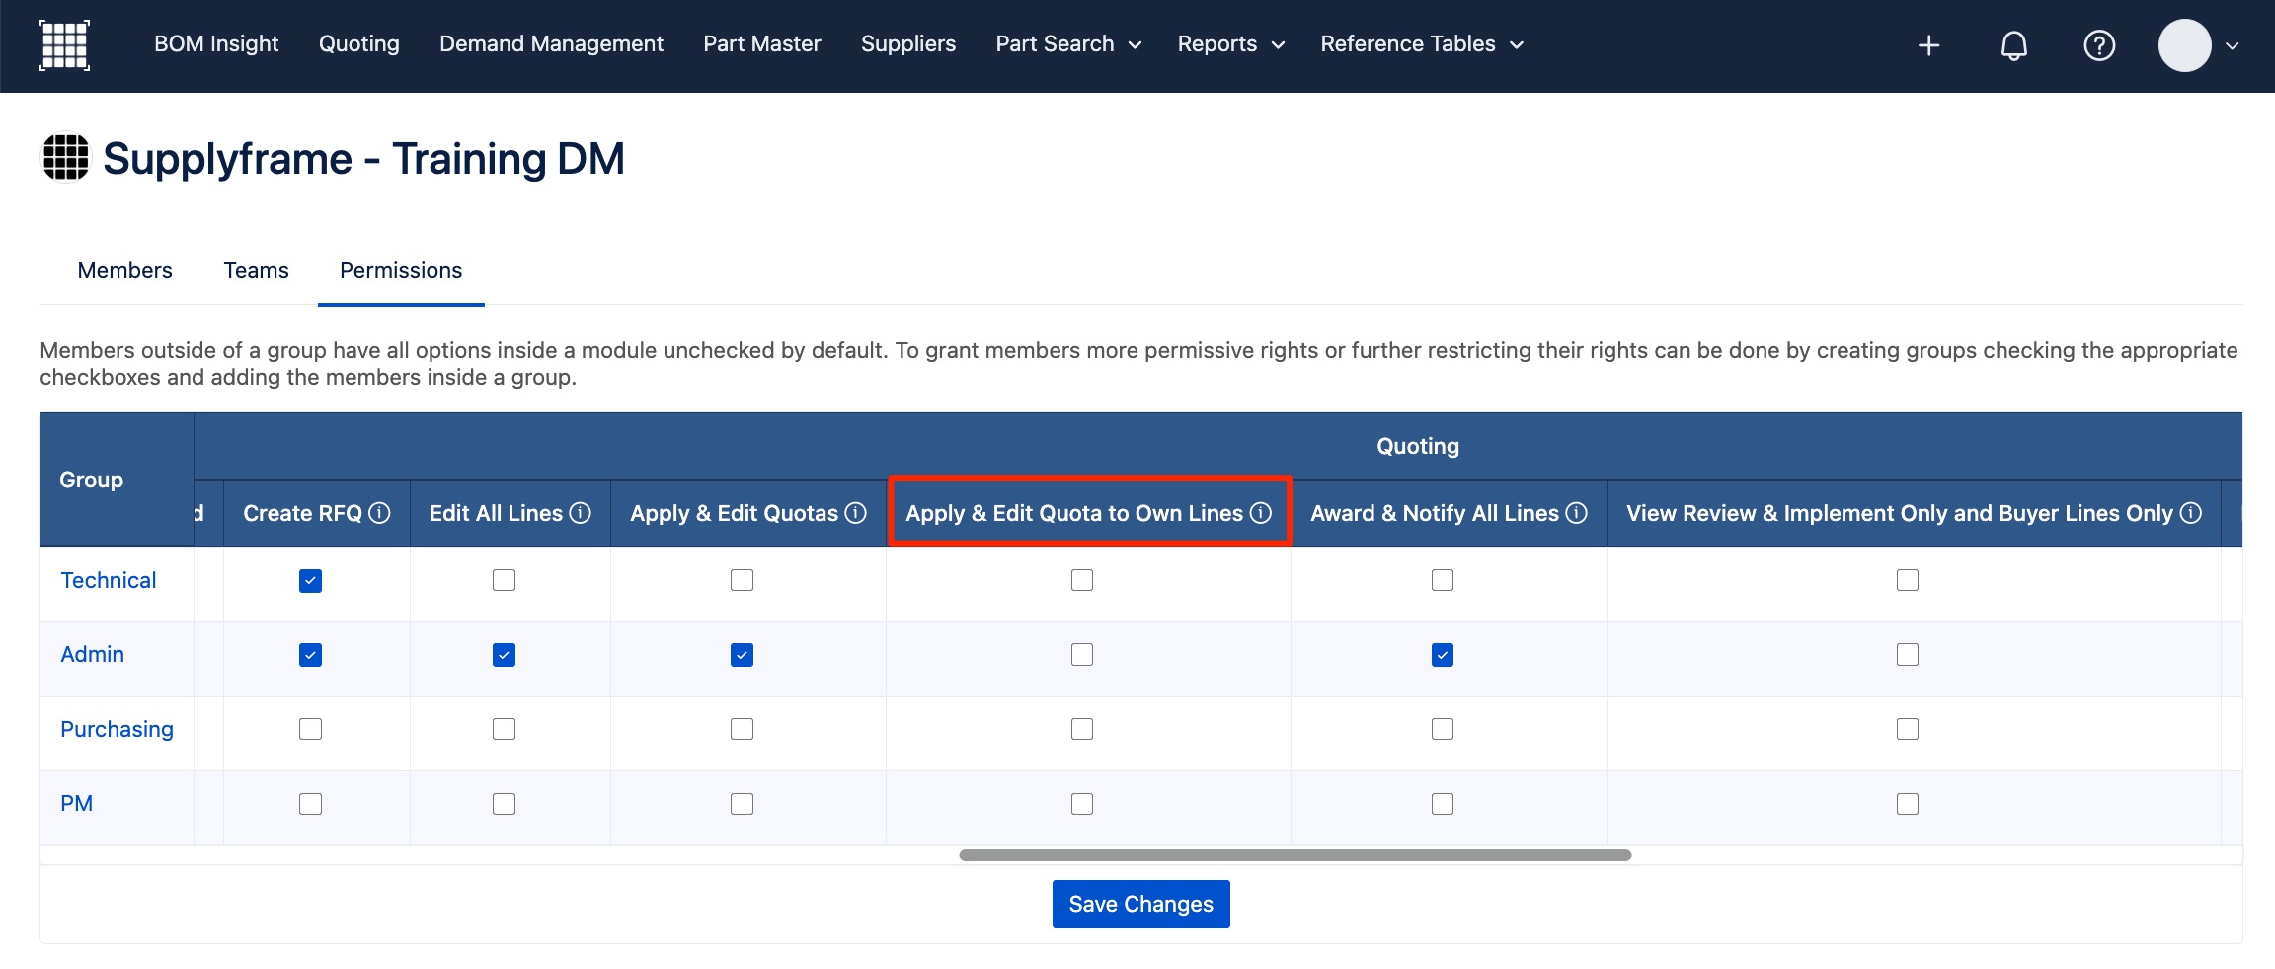
Task: Open the notifications bell icon
Action: coord(2014,45)
